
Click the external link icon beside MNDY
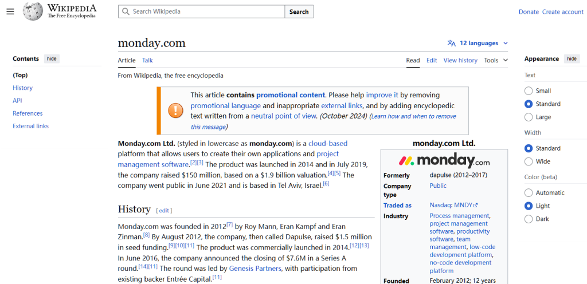[475, 205]
